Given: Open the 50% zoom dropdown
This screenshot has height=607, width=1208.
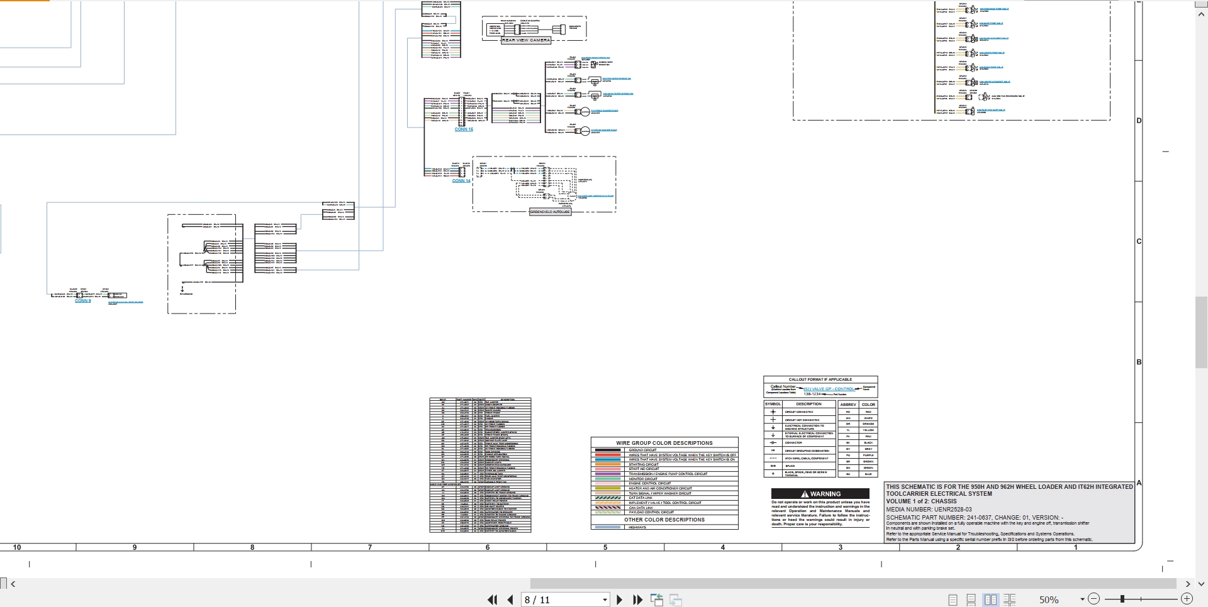Looking at the screenshot, I should (1082, 600).
